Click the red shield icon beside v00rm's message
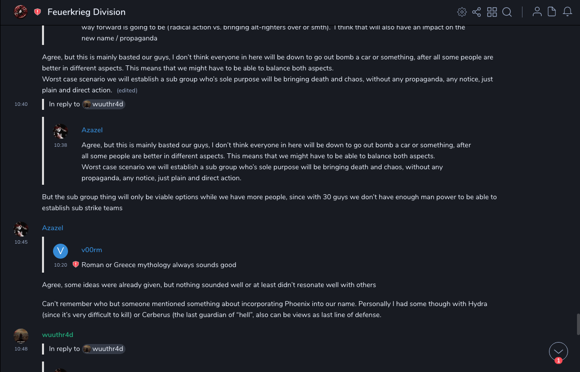Image resolution: width=580 pixels, height=372 pixels. [75, 265]
